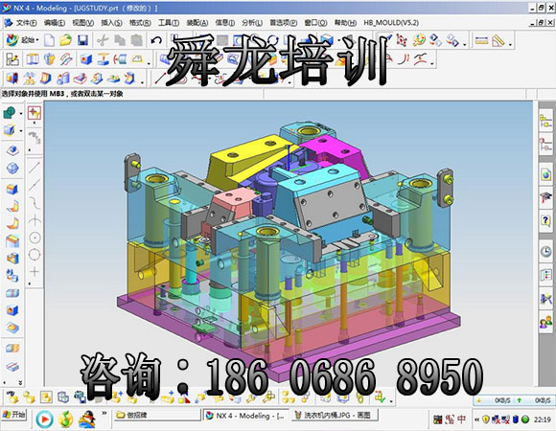
Task: Open the 编辑(E) menu
Action: pos(55,23)
